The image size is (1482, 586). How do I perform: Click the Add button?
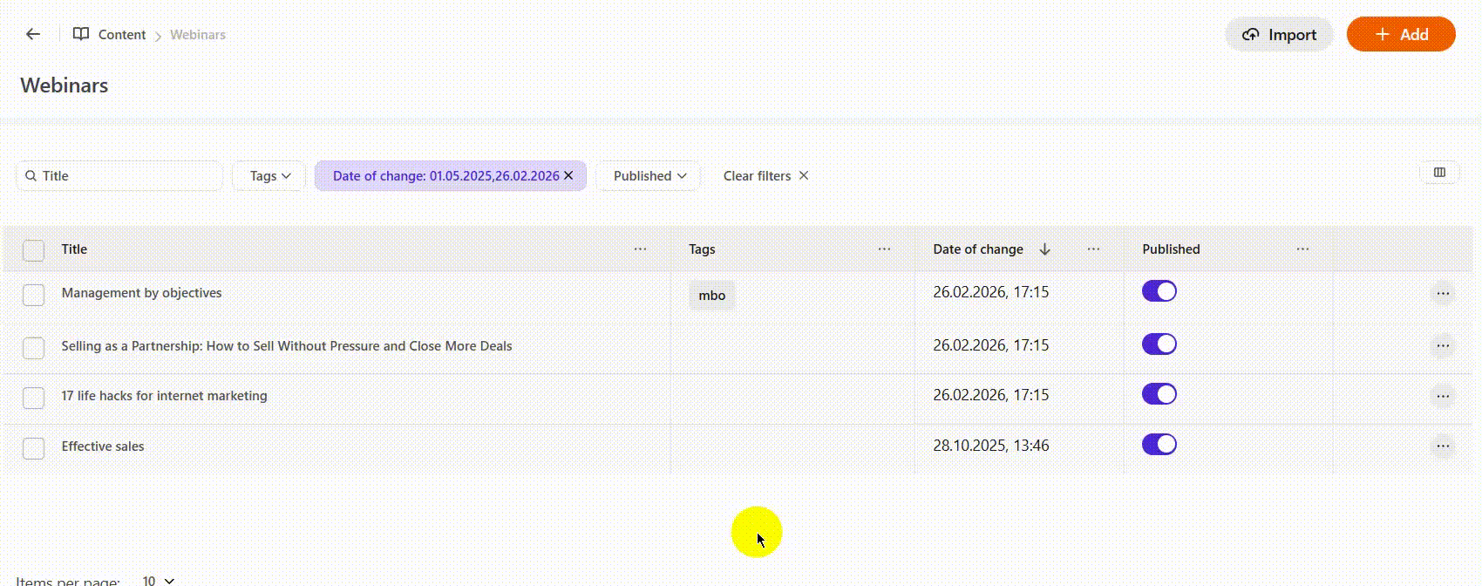(x=1401, y=35)
